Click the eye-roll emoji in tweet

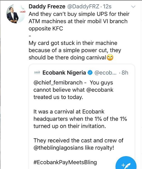(x=110, y=58)
